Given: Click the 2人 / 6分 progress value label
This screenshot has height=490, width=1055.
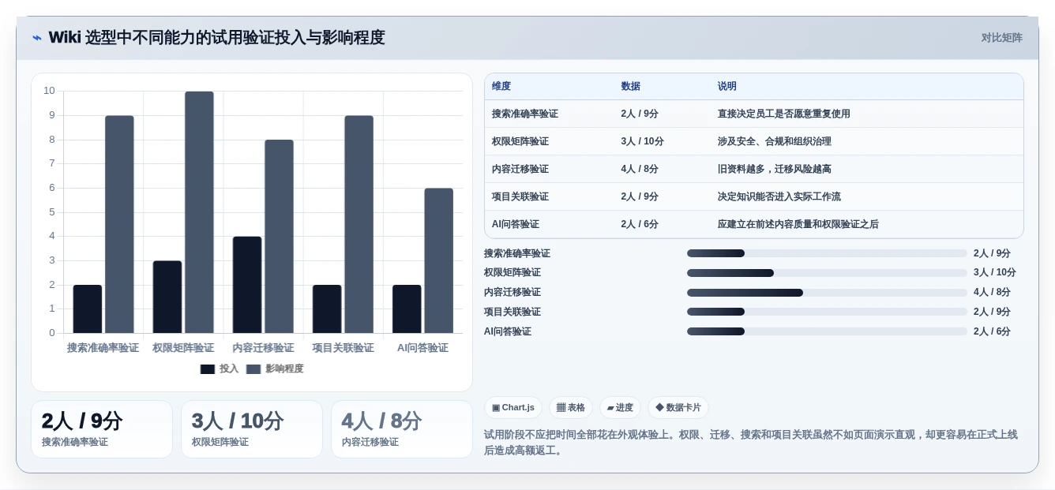Looking at the screenshot, I should pyautogui.click(x=992, y=331).
